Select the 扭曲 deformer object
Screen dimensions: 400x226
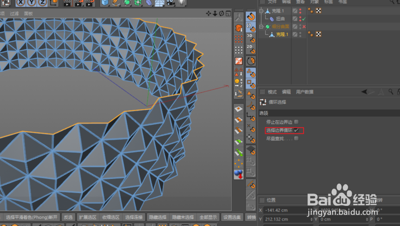tap(280, 19)
